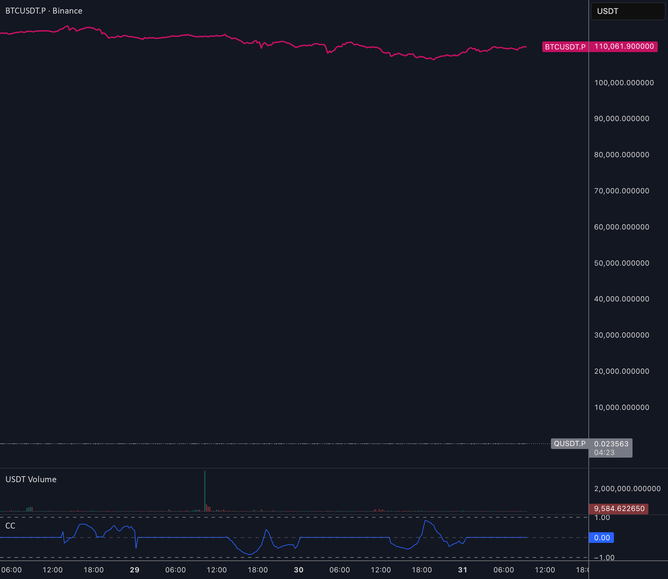Screen dimensions: 668x579
Task: Click the 1.00 level on CC scale
Action: pos(602,518)
